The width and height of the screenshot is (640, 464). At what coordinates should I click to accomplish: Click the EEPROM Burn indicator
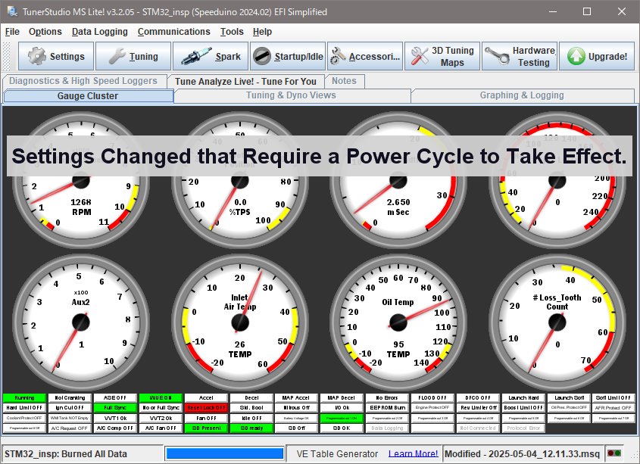[387, 407]
